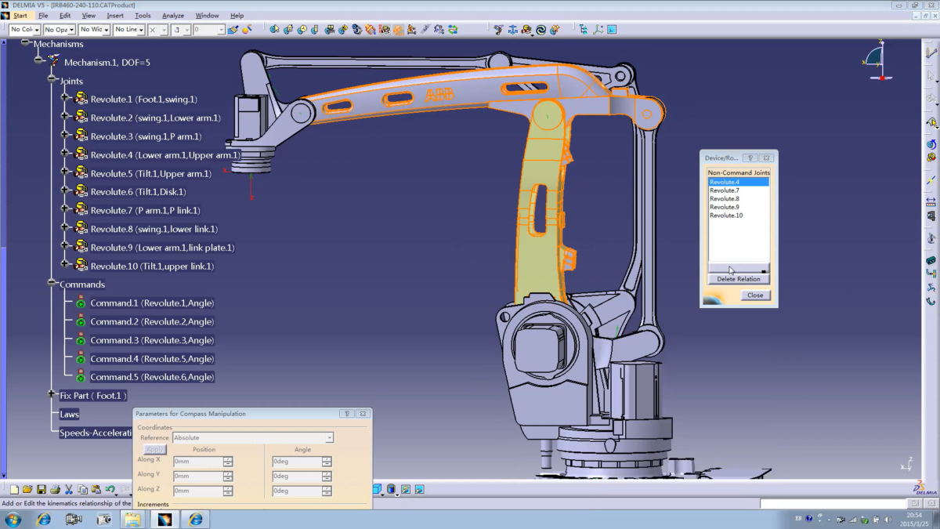Click the blue circular arrow icon in right toolbar
This screenshot has width=940, height=529.
coord(931,144)
